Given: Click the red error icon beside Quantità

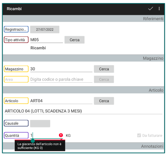Looking at the screenshot, I should [x=61, y=135].
